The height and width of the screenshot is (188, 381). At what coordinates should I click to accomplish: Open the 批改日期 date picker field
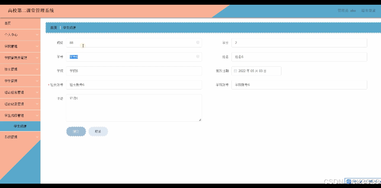click(256, 71)
